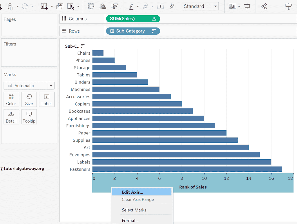Click the New Worksheet toolbar icon

[x=44, y=6]
